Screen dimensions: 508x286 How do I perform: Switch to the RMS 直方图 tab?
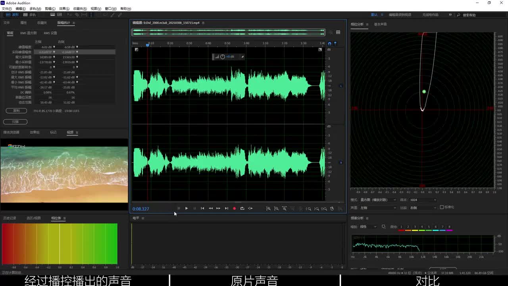[29, 33]
